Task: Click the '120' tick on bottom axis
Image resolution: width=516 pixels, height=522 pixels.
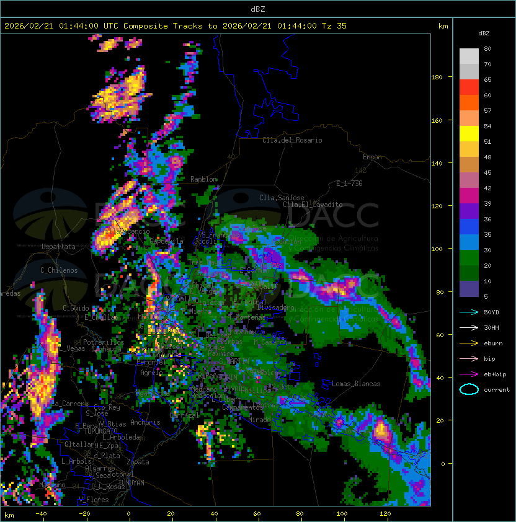Action: coord(385,514)
